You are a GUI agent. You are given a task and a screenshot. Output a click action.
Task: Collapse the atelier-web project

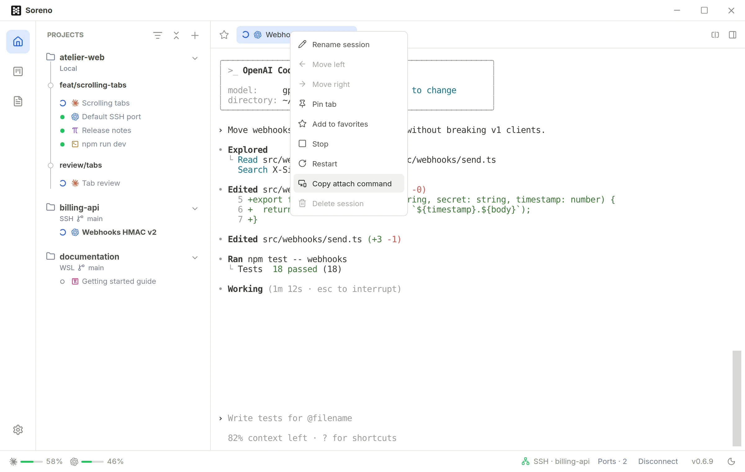pos(195,58)
